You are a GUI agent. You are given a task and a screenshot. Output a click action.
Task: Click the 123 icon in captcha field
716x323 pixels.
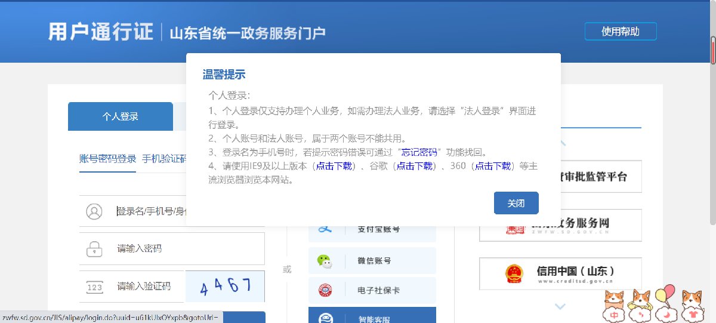(x=94, y=287)
